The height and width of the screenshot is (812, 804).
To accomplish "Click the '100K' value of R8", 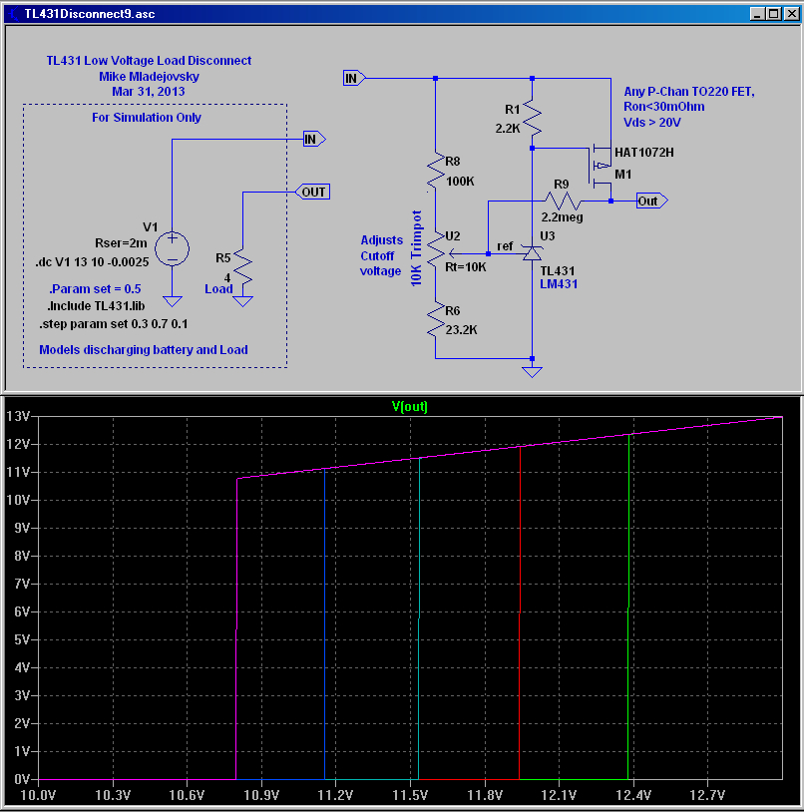I will coord(460,182).
